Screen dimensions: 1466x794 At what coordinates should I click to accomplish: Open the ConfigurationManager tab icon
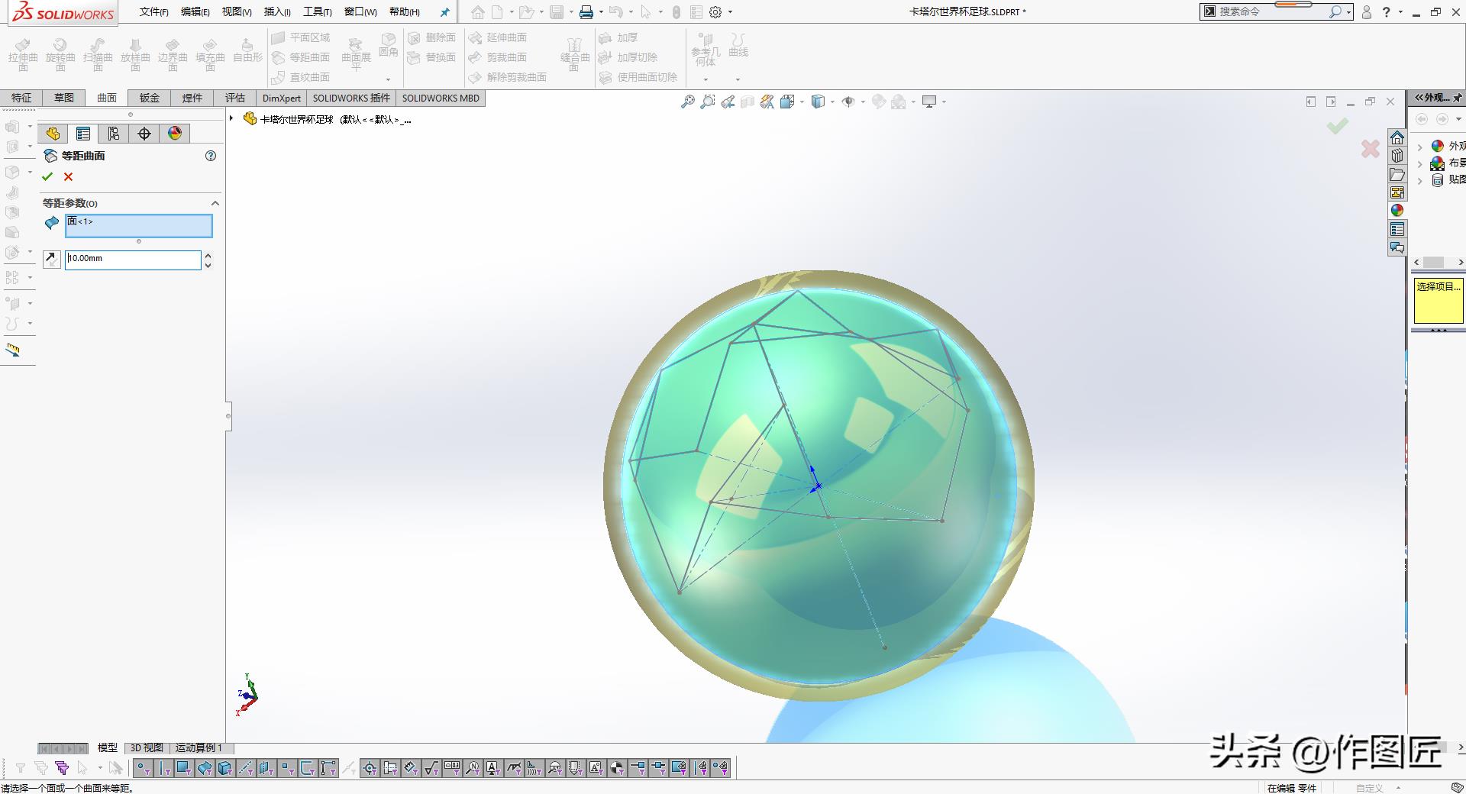tap(114, 134)
